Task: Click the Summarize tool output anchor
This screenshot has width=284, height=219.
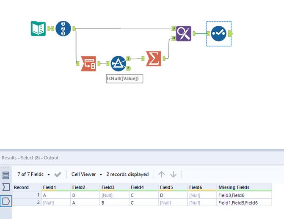Action: [164, 58]
